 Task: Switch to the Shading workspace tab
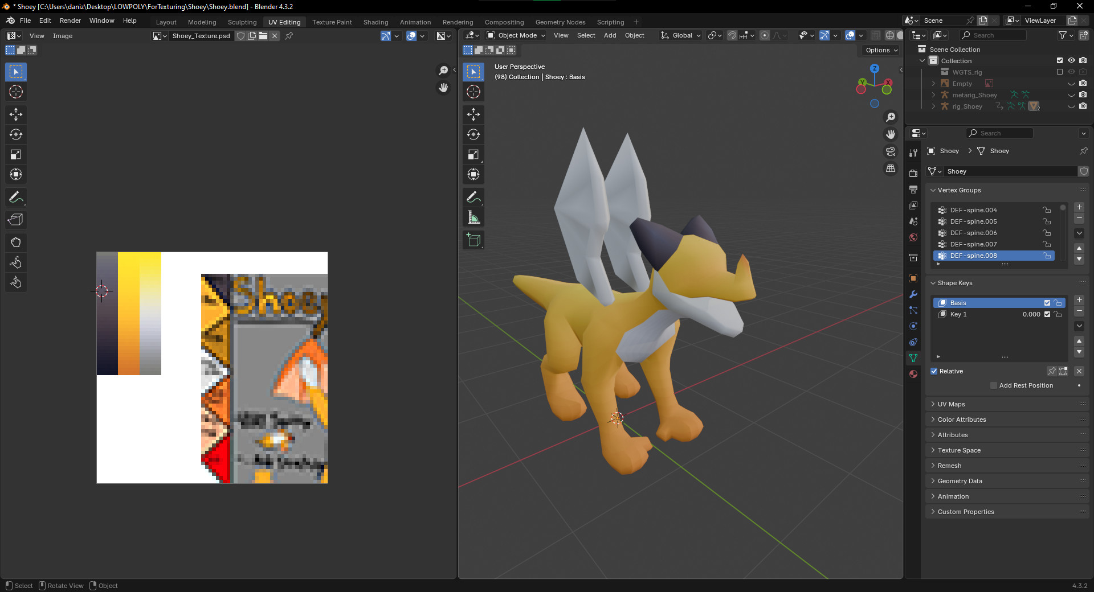point(375,22)
